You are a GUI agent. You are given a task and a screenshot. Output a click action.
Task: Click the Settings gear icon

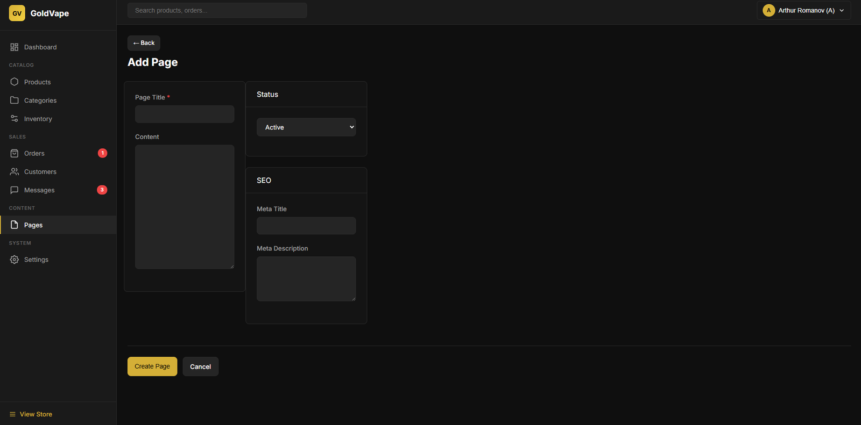coord(15,260)
